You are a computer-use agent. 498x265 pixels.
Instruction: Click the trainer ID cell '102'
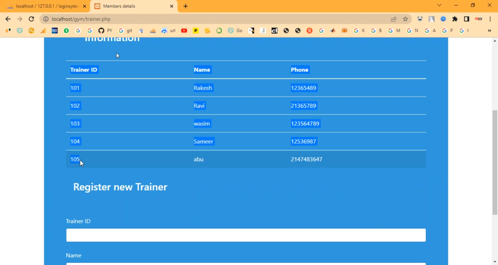(75, 106)
